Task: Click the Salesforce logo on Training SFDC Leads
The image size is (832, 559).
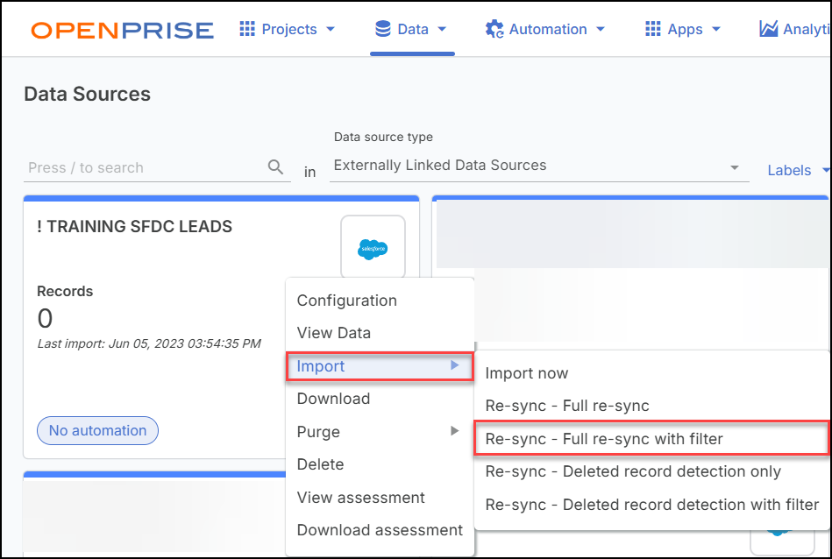Action: point(373,249)
